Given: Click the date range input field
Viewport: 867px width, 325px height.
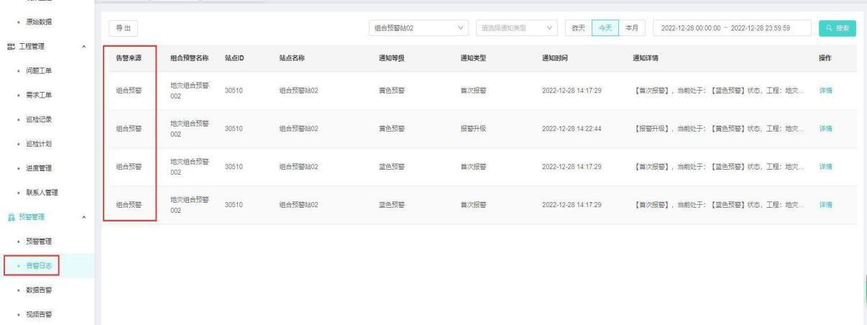Looking at the screenshot, I should click(729, 28).
